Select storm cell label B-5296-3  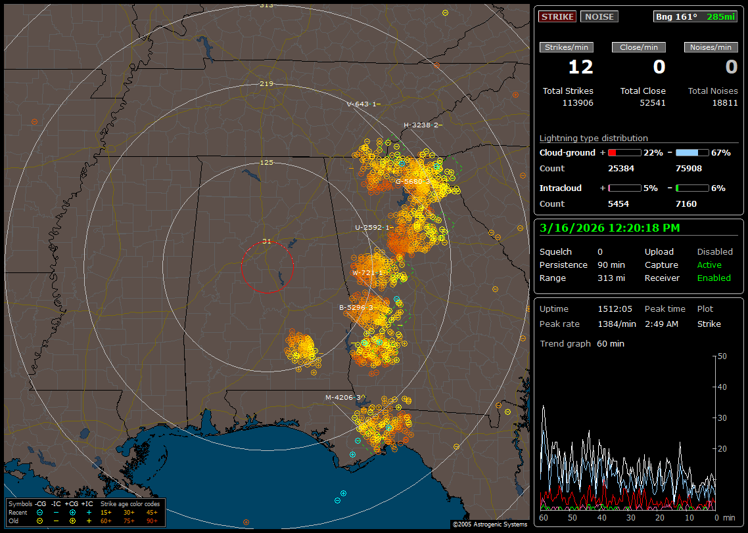point(356,307)
